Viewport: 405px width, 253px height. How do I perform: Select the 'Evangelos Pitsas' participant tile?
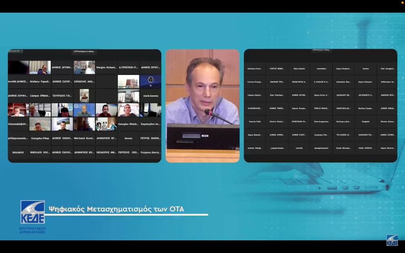tap(40, 138)
